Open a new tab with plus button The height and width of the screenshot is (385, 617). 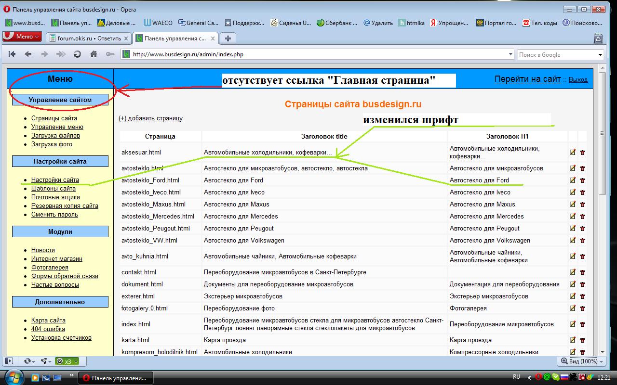(x=228, y=38)
